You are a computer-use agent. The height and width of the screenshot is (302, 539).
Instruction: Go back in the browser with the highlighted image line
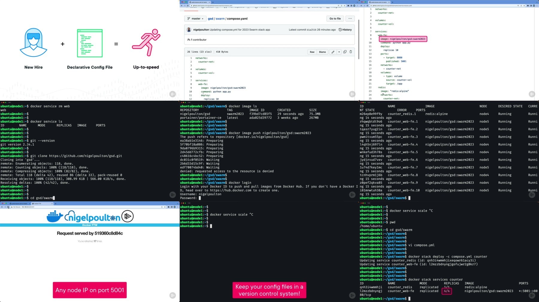(x=361, y=6)
